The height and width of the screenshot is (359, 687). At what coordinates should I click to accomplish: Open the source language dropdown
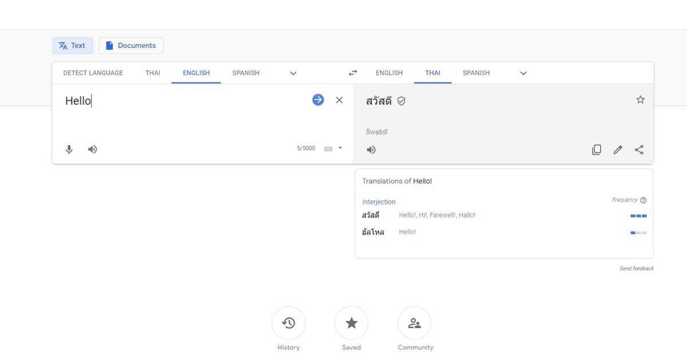click(x=293, y=73)
